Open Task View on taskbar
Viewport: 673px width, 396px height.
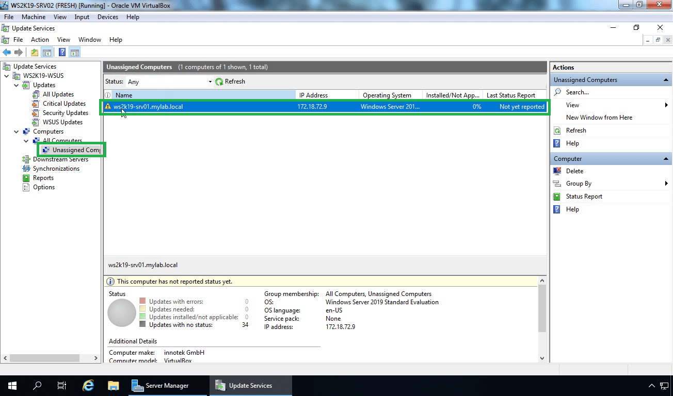point(62,386)
